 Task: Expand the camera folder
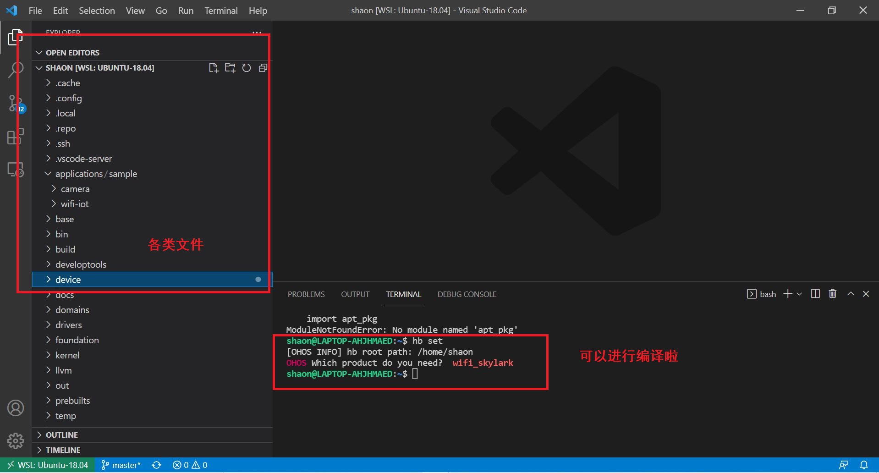coord(152,189)
